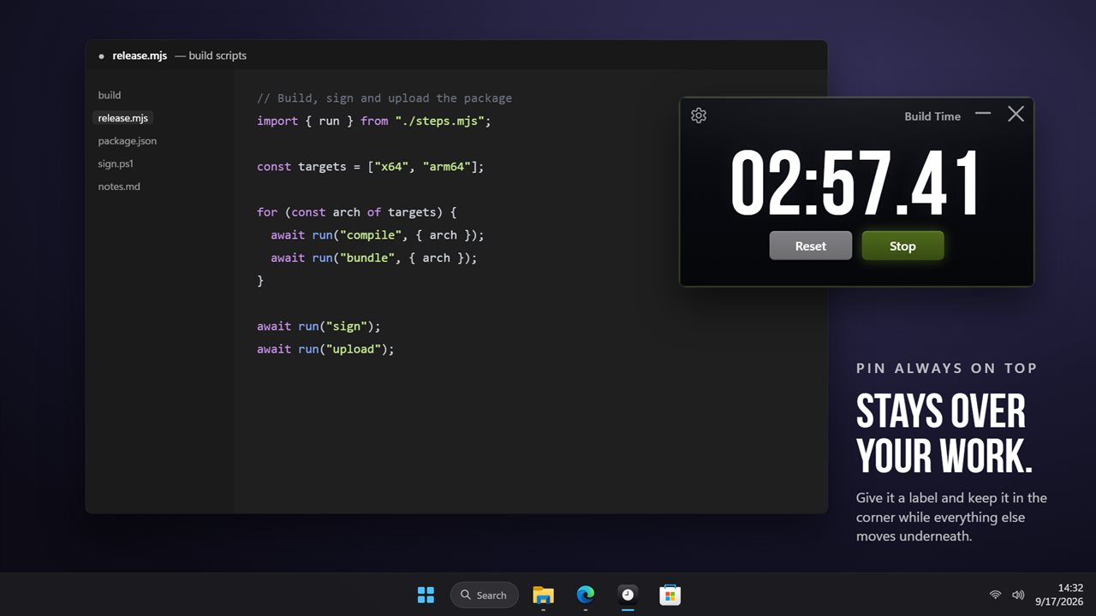The width and height of the screenshot is (1096, 616).
Task: Open File Explorer from the taskbar
Action: click(543, 595)
